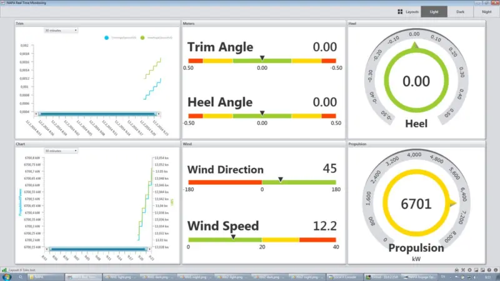Open the gear settings icon in status bar
The image size is (500, 281).
coord(470,270)
